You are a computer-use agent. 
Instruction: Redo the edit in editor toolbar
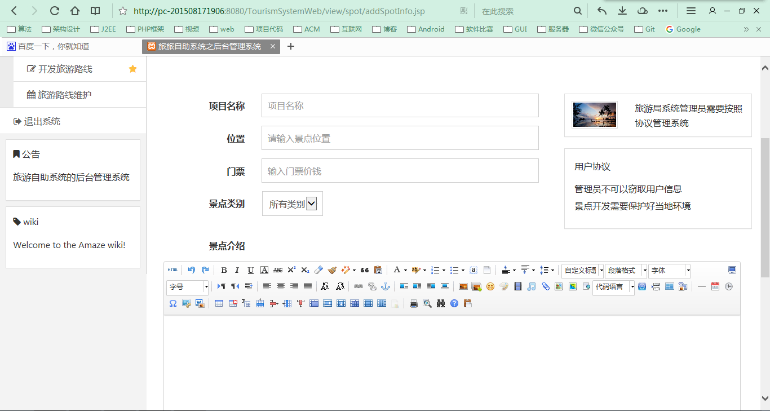pos(205,270)
